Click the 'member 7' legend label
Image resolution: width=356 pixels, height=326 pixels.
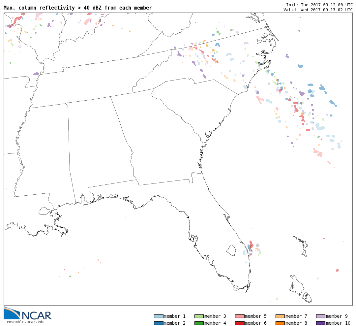[x=296, y=316]
